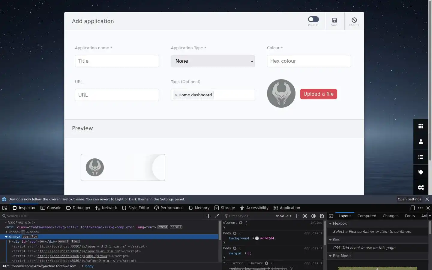Click the Search HTML field
Screen dimensions: 432x270
coord(102,216)
